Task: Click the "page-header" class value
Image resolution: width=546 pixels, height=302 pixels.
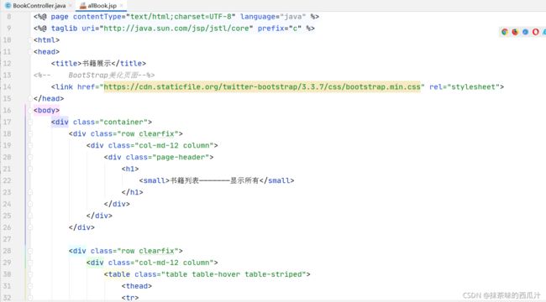Action: click(x=181, y=157)
